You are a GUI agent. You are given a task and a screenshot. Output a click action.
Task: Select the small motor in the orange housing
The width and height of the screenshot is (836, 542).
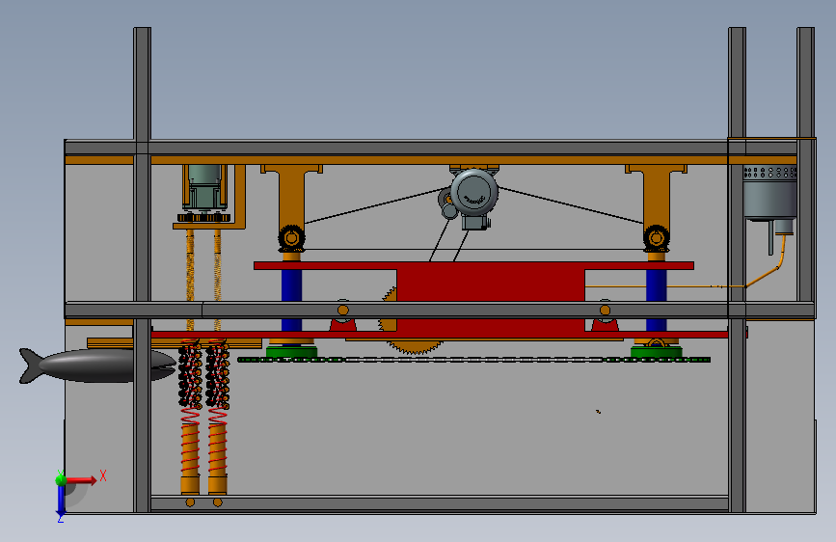point(204,187)
